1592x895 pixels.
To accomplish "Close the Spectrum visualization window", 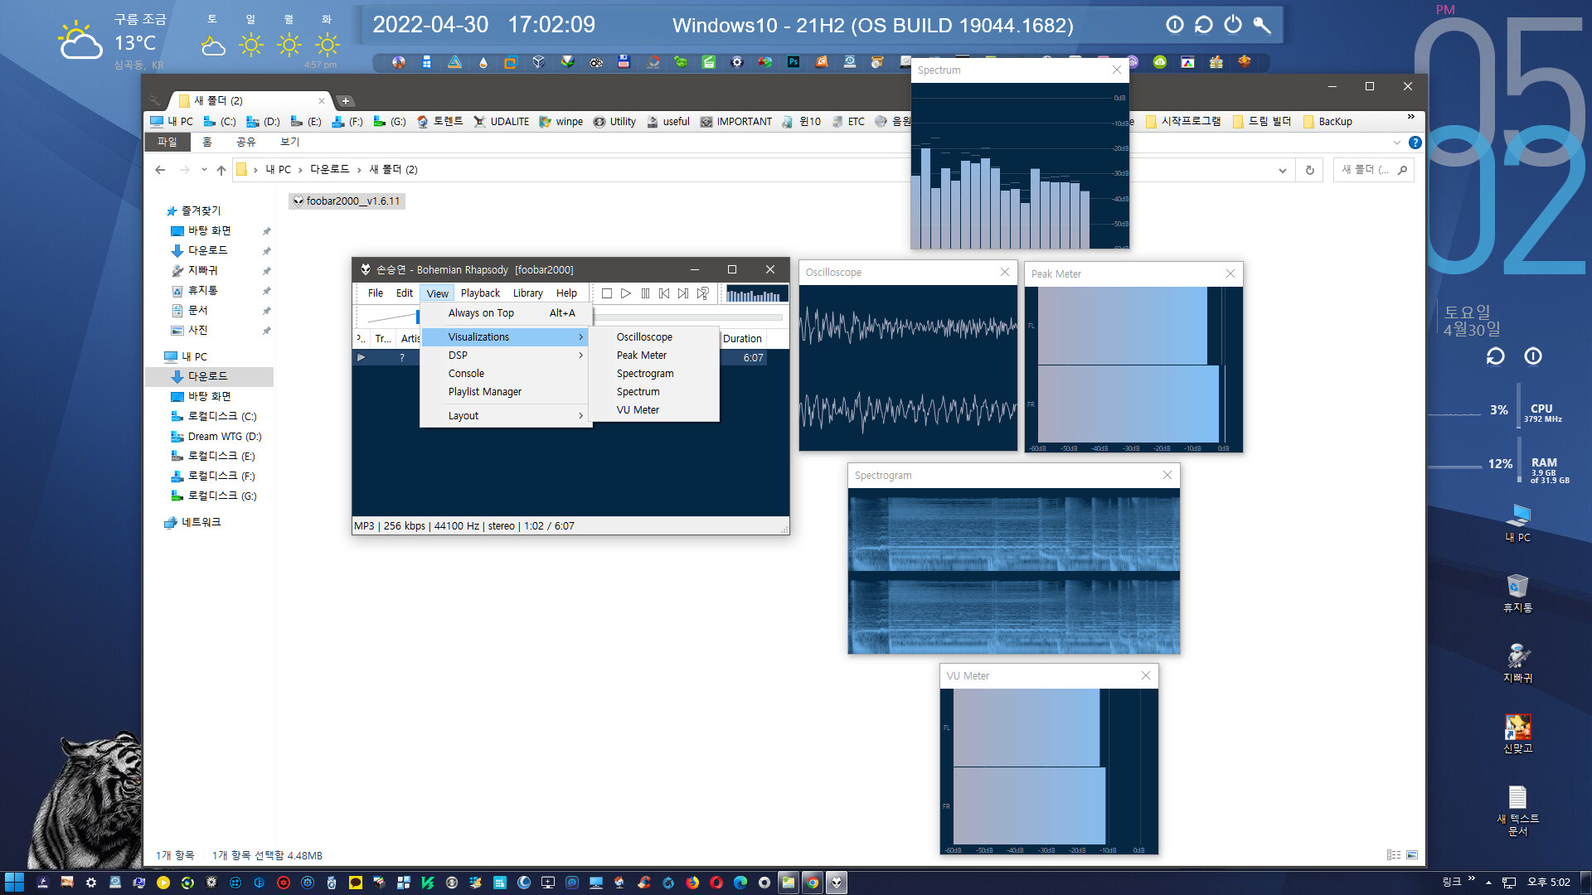I will (1117, 70).
